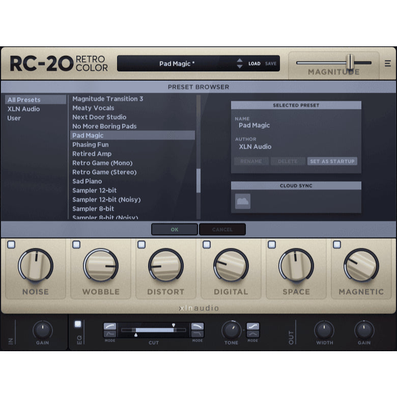
Task: Click the high cut marker above EQ band
Action: coord(174,325)
